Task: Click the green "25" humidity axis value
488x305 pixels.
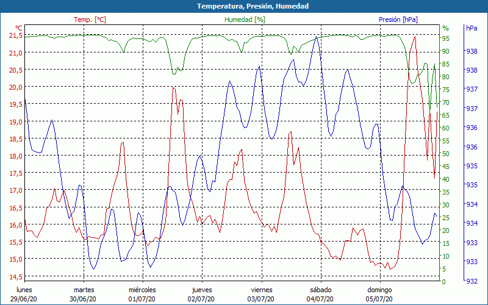Action: point(445,218)
